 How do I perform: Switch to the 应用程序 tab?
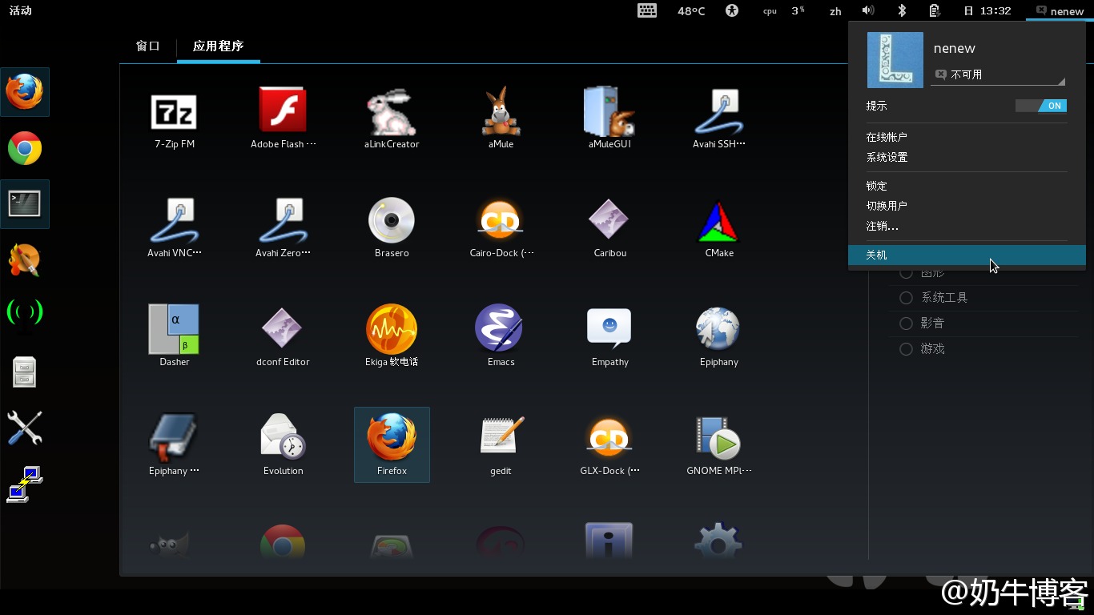(x=218, y=46)
